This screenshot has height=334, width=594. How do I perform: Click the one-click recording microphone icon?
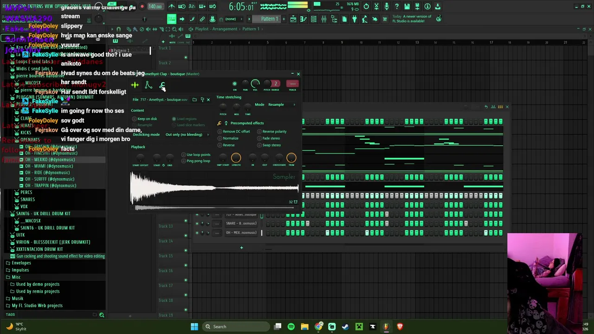(387, 6)
